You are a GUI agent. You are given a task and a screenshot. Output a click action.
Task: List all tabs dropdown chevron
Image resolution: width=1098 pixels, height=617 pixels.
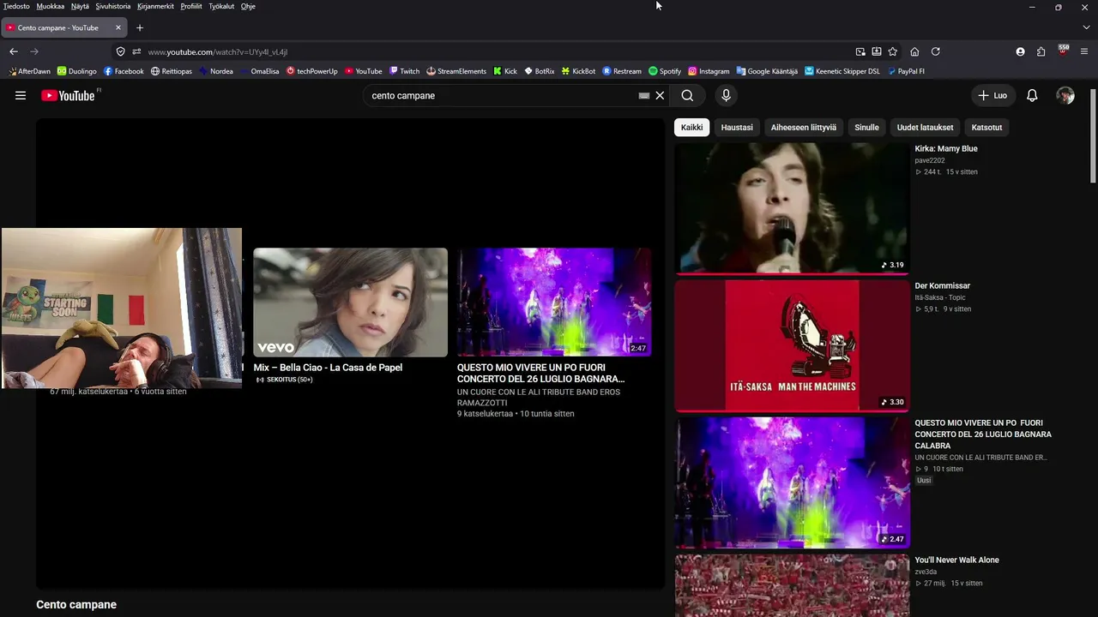[x=1086, y=27]
